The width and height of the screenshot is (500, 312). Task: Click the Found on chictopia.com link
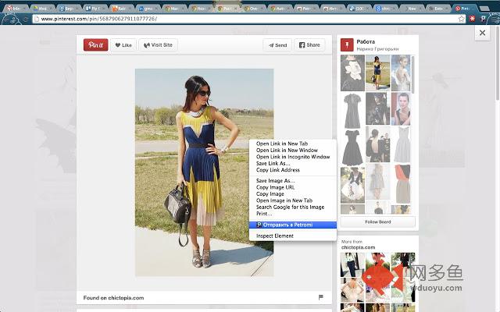pyautogui.click(x=113, y=298)
